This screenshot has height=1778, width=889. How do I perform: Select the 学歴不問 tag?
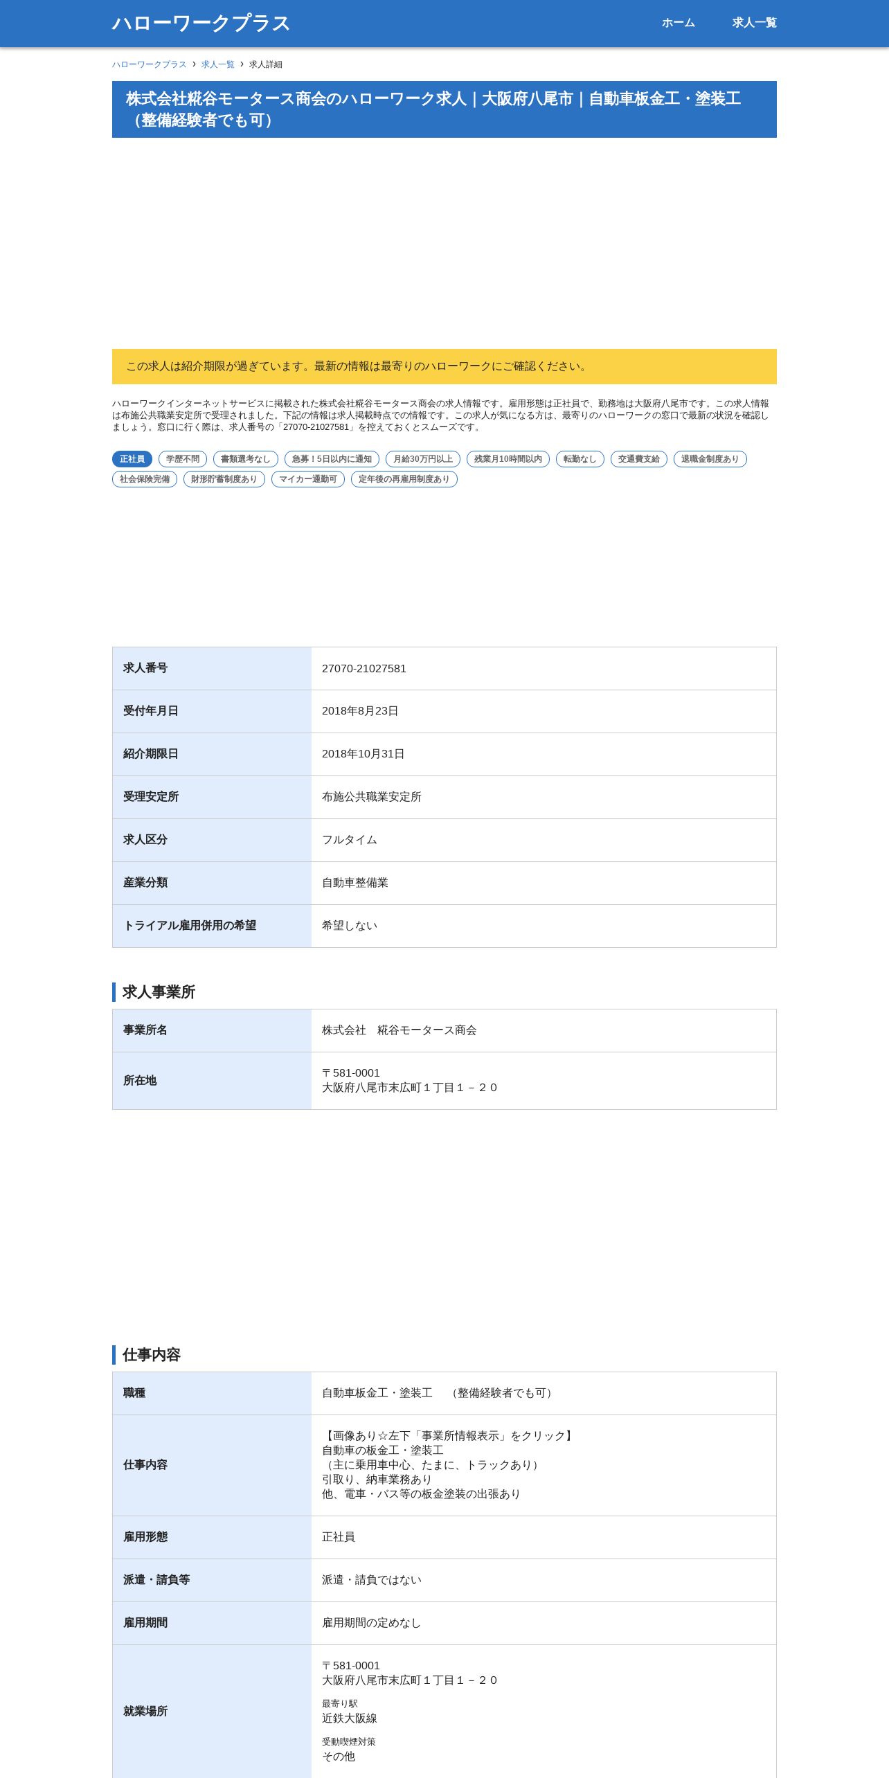[x=183, y=459]
